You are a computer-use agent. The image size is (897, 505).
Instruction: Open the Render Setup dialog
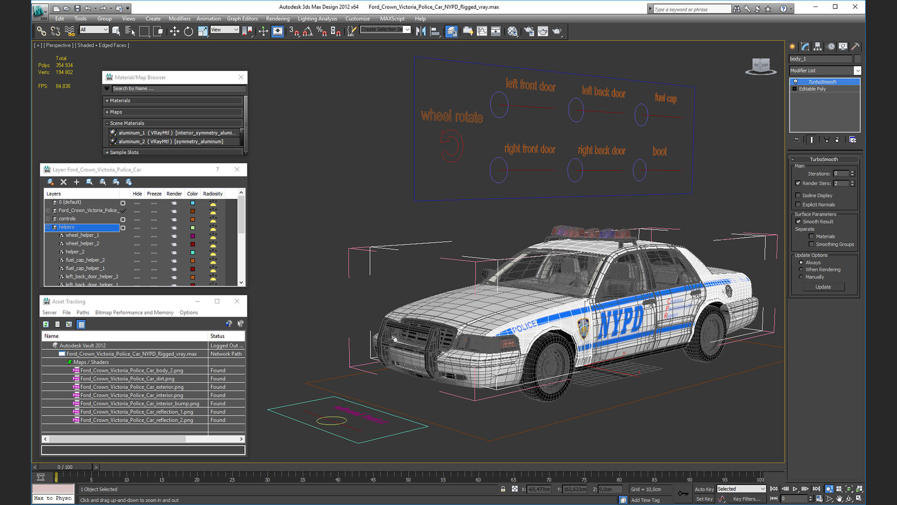529,31
